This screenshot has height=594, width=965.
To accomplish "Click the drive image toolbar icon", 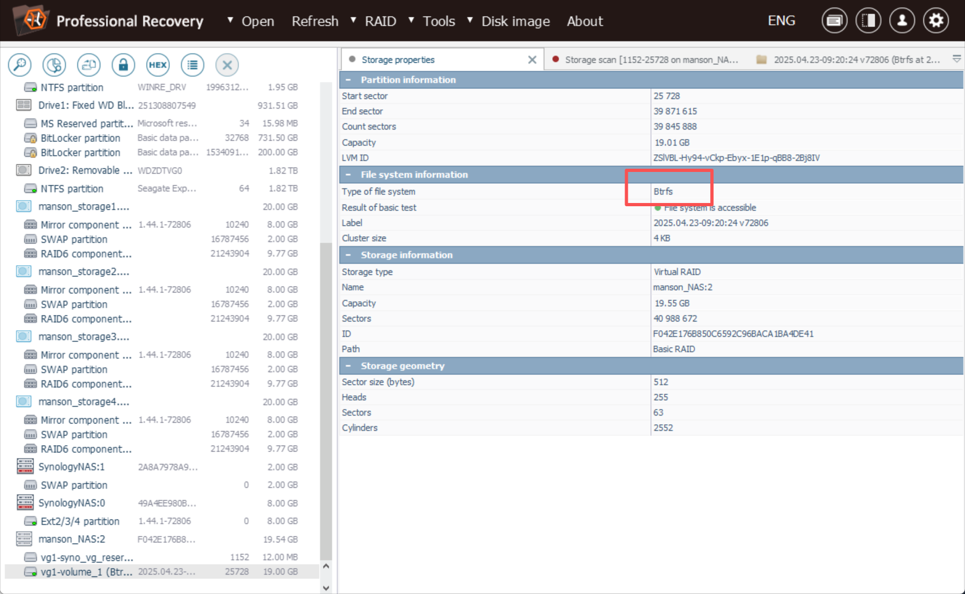I will pyautogui.click(x=89, y=65).
